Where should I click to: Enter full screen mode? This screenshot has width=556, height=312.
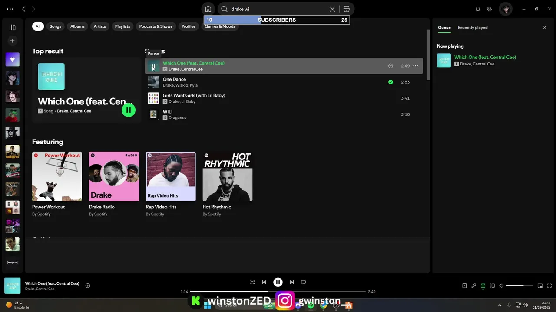pos(549,286)
